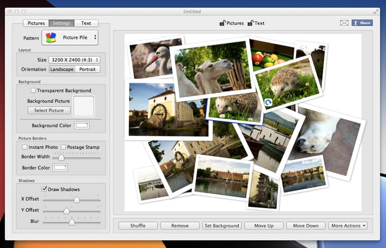Image resolution: width=386 pixels, height=248 pixels.
Task: Switch to the Text tab
Action: [86, 23]
